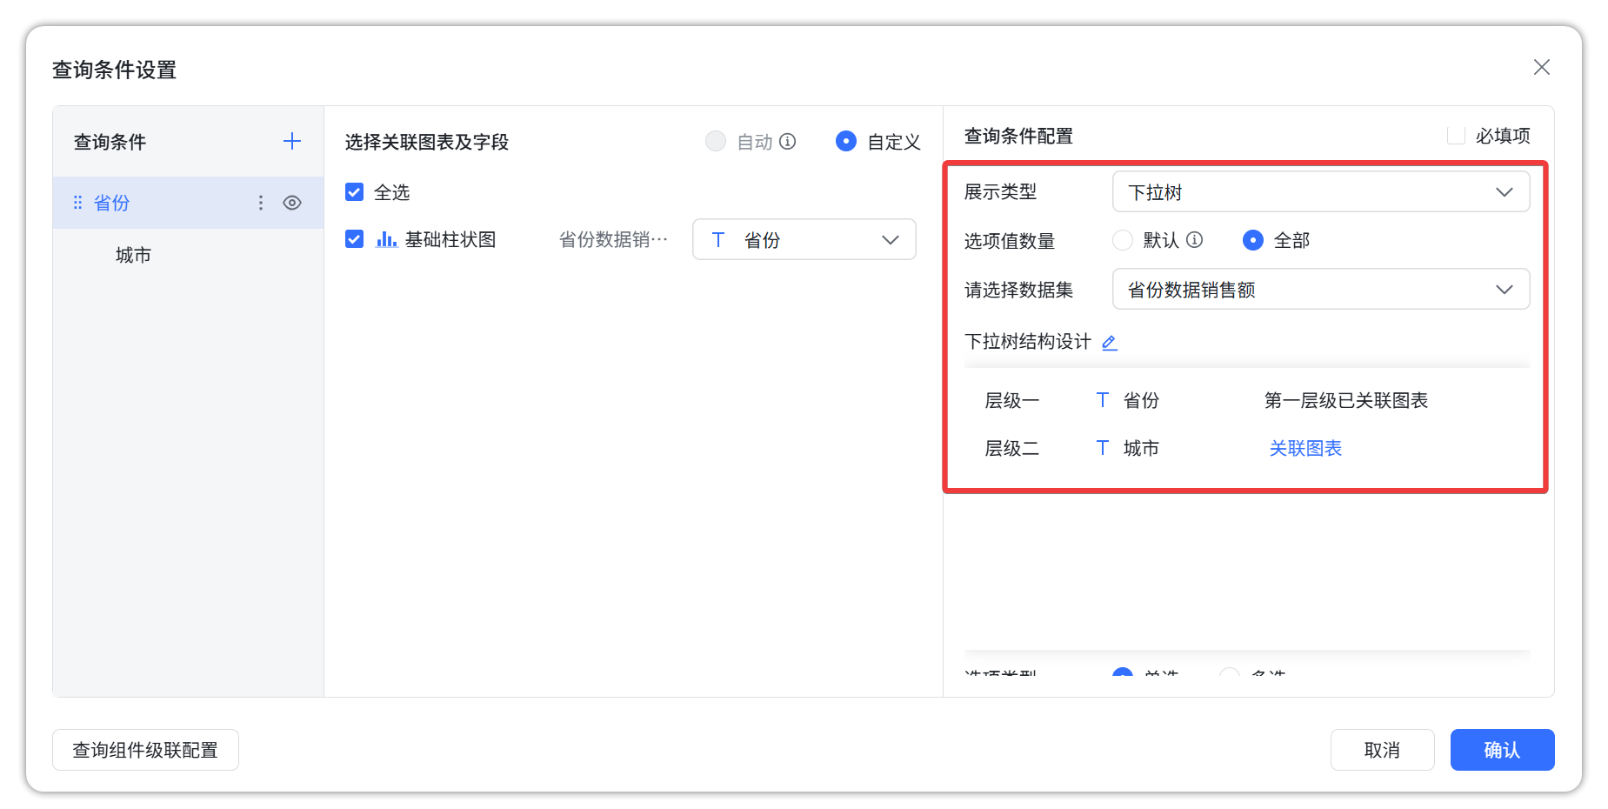Uncheck the 基础柱状图 checkbox
The height and width of the screenshot is (809, 1608).
[354, 239]
